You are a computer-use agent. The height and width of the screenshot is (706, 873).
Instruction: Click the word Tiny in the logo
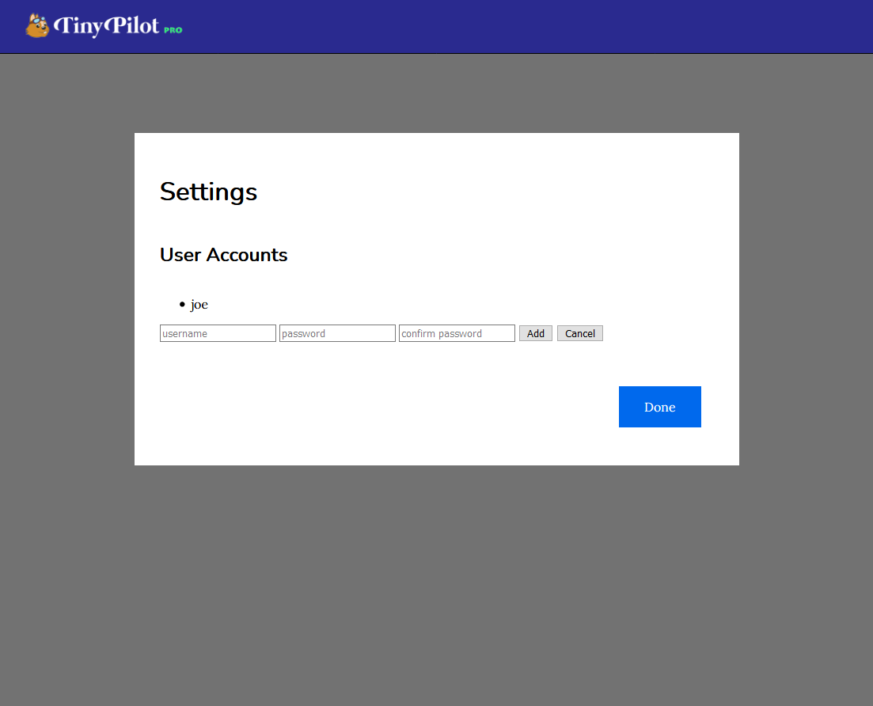(78, 25)
